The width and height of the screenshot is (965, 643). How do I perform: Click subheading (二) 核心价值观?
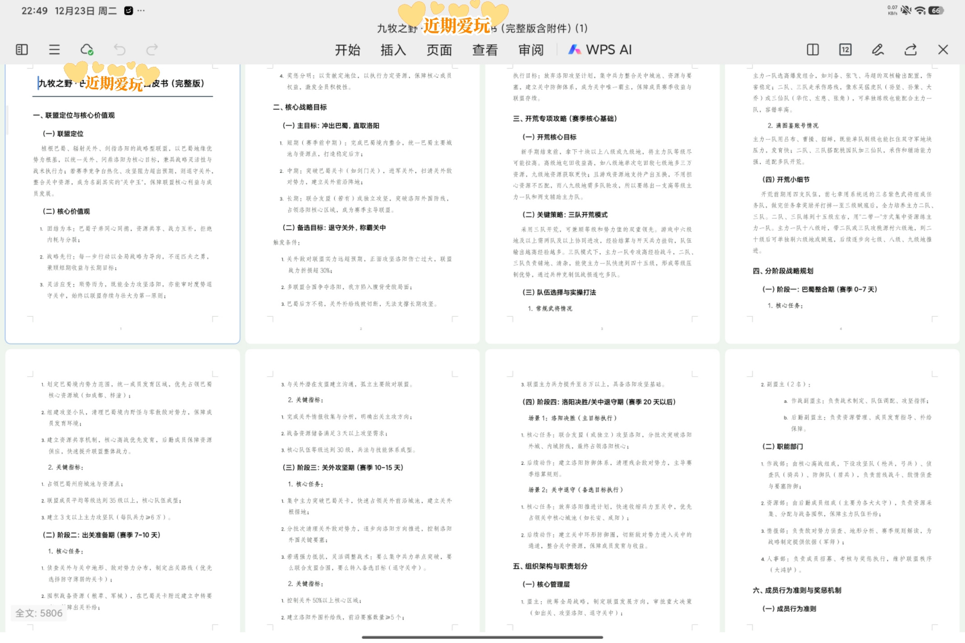(x=66, y=211)
